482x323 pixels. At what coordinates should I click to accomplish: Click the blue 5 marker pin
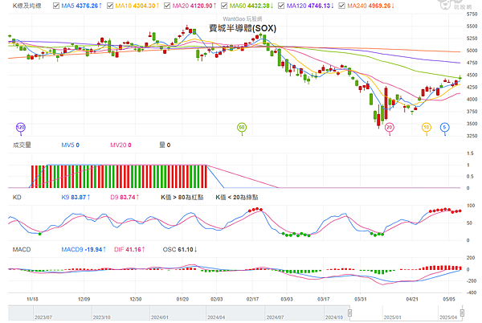click(x=444, y=128)
